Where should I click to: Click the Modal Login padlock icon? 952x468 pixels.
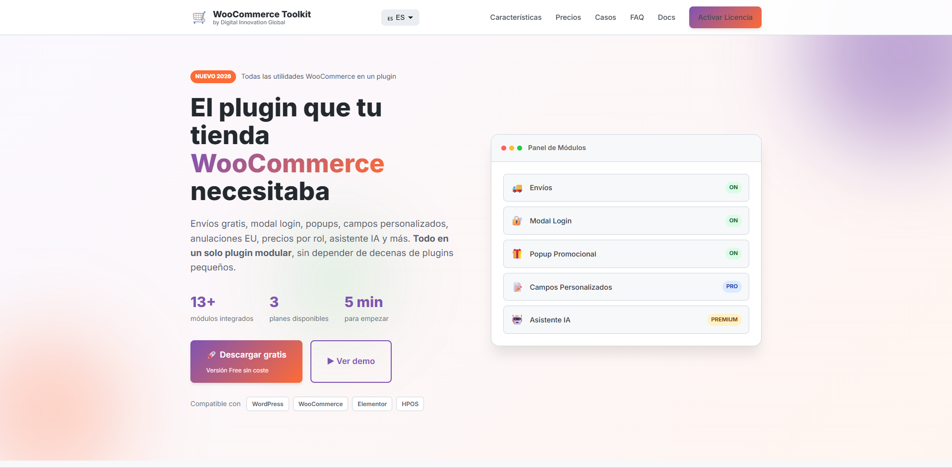pos(517,221)
